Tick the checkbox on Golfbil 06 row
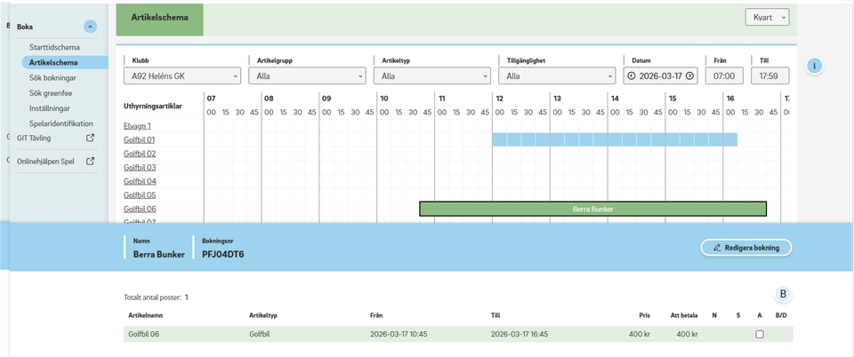 point(759,334)
